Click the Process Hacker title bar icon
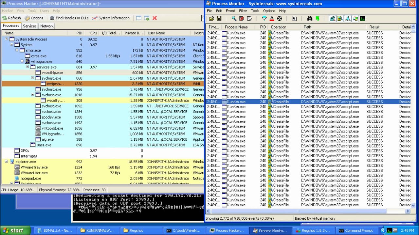Viewport: 419px width, 235px height. pyautogui.click(x=4, y=4)
